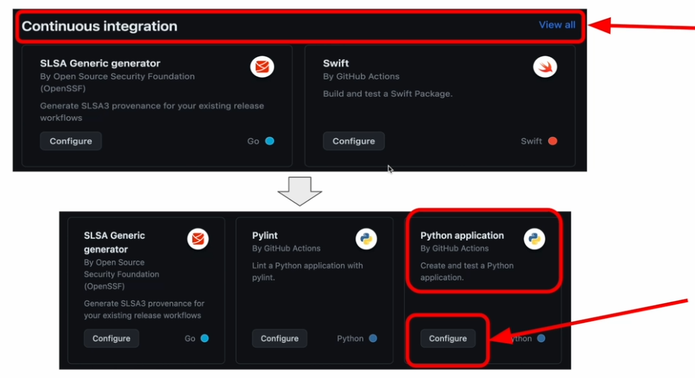Image resolution: width=695 pixels, height=378 pixels.
Task: Configure SLSA Generic generator in bottom panel
Action: coord(112,338)
